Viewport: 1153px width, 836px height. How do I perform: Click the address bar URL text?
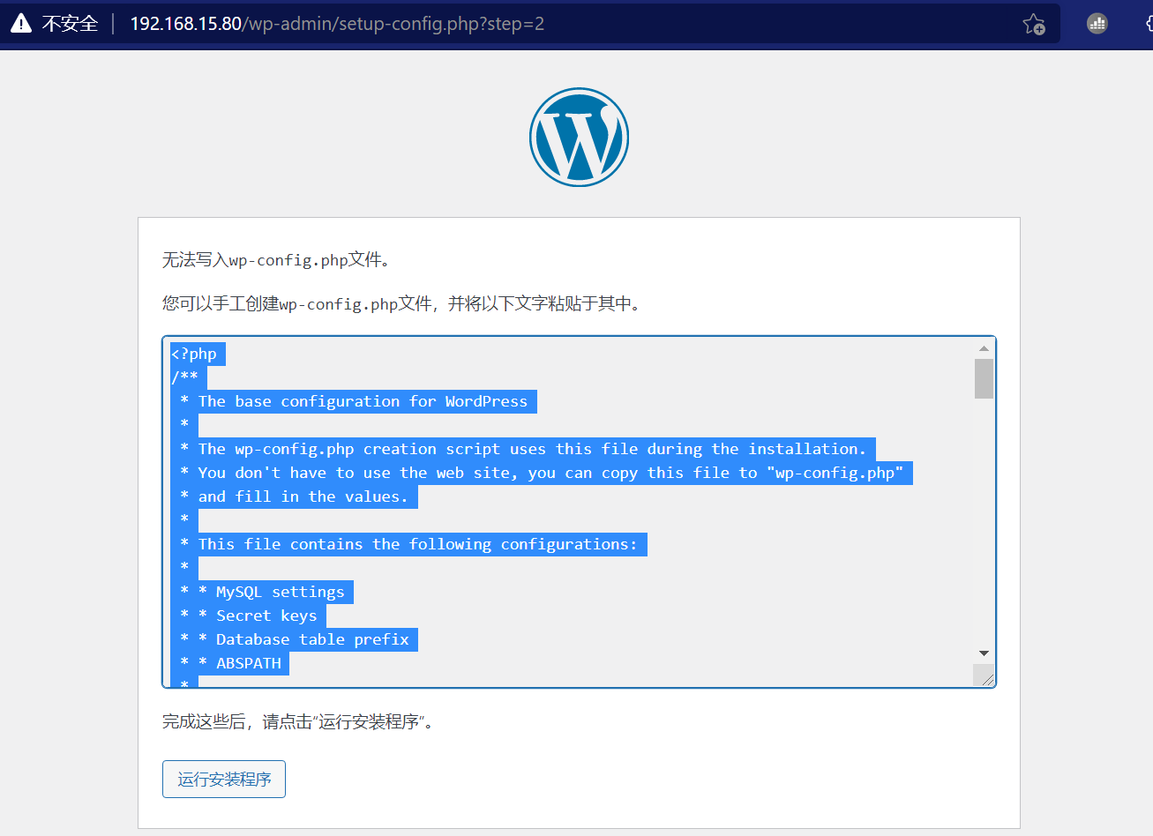[x=337, y=24]
